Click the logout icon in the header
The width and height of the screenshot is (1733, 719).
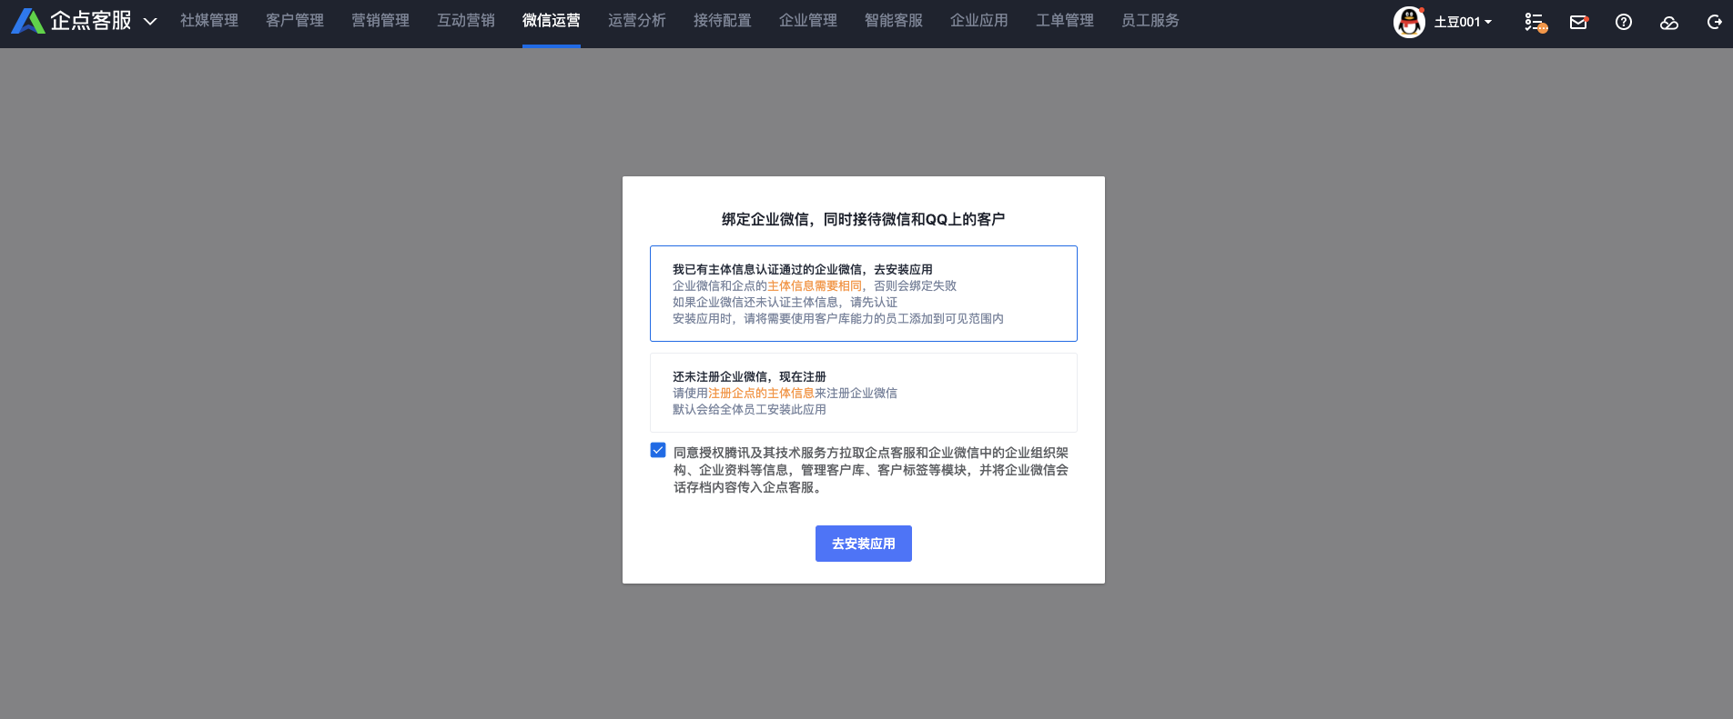click(x=1714, y=22)
